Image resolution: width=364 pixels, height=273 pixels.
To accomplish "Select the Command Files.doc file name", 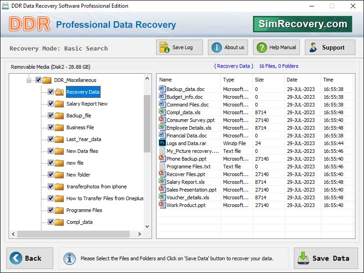I will (x=187, y=105).
